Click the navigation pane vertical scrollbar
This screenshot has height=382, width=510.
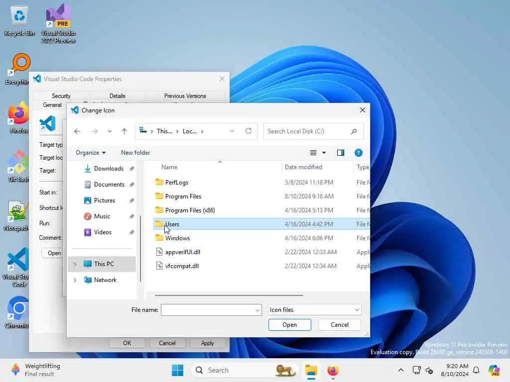tap(140, 249)
